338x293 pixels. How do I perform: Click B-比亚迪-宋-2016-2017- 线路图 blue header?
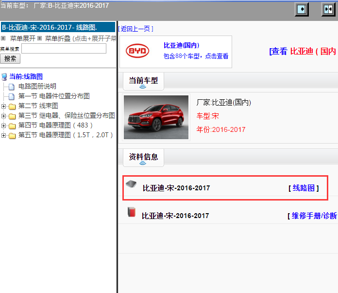pyautogui.click(x=58, y=27)
